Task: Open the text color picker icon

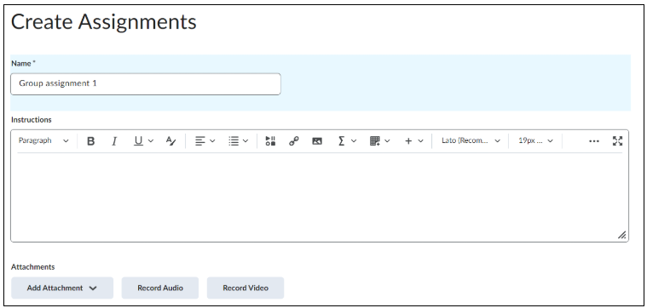Action: (x=170, y=141)
